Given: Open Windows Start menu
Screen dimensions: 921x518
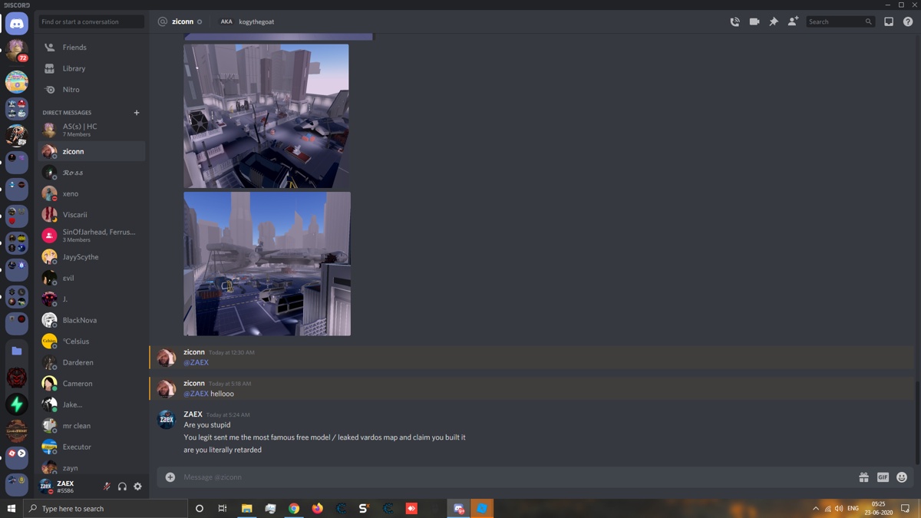Looking at the screenshot, I should coord(12,509).
